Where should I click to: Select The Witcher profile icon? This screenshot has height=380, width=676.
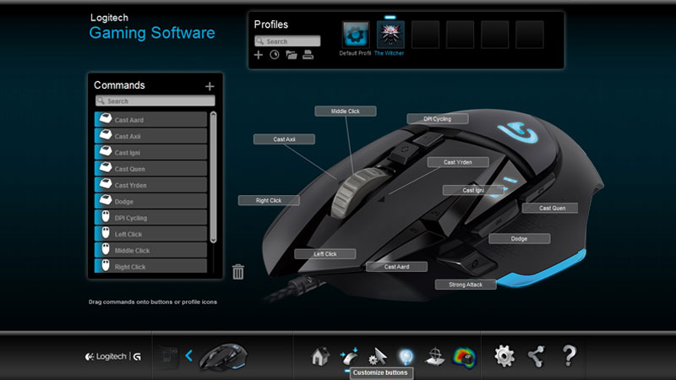(x=390, y=35)
